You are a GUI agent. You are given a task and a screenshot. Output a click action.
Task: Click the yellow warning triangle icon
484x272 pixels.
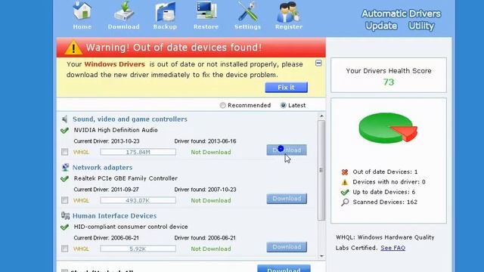(x=73, y=48)
